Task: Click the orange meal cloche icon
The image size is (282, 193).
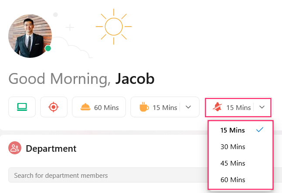Action: click(85, 107)
